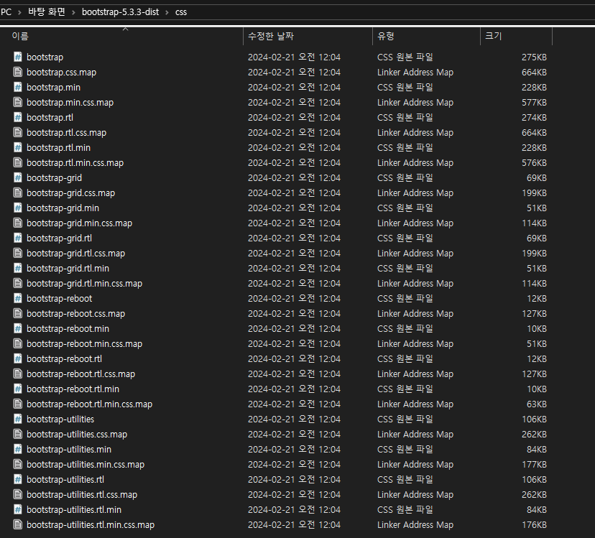Click the file icon of bootstrap-grid.rtl.css.map
The image size is (595, 538).
click(18, 253)
